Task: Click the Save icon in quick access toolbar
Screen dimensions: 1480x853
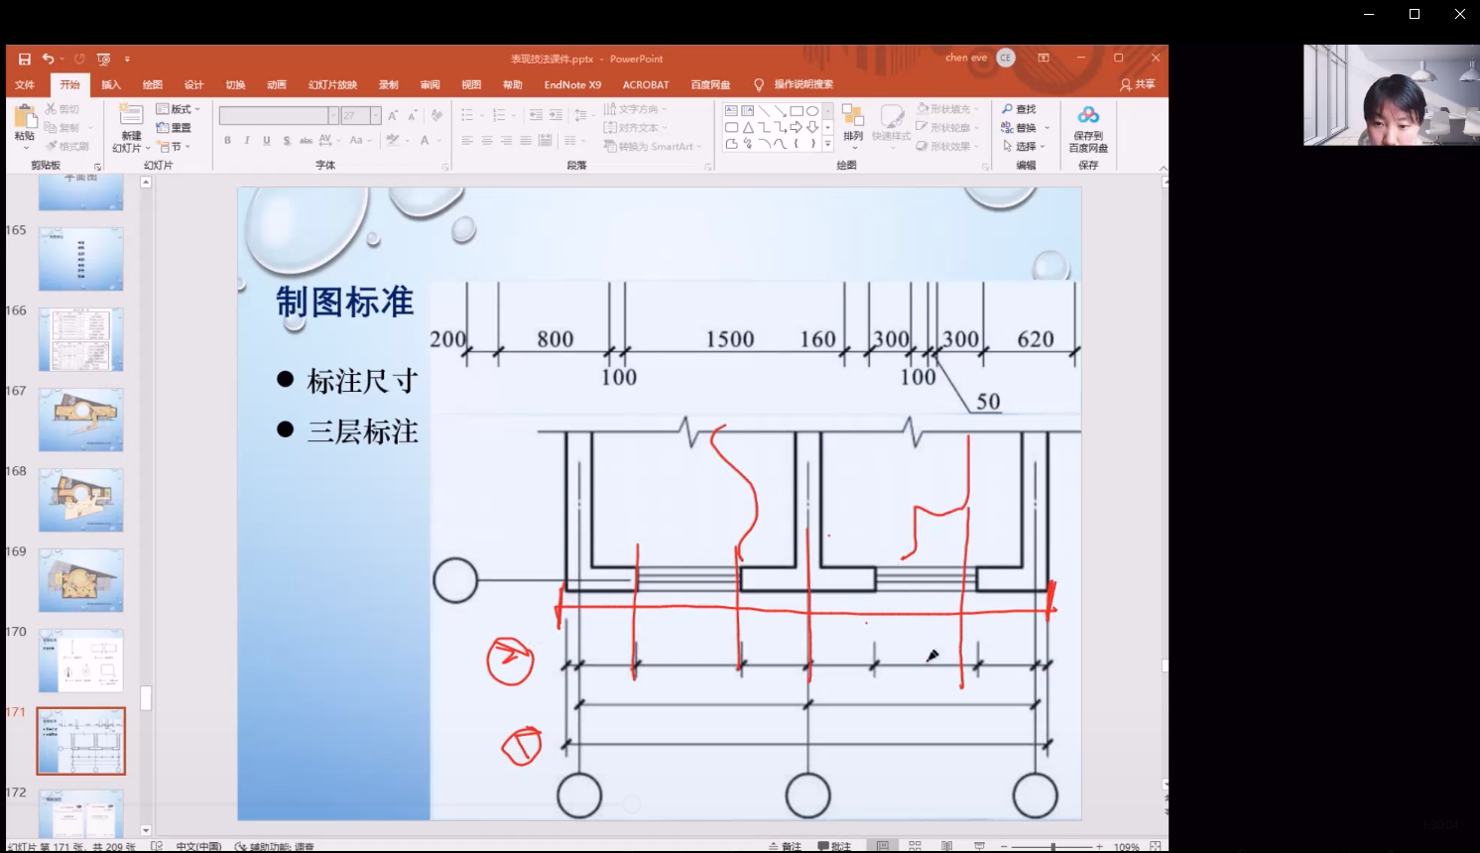Action: point(24,60)
